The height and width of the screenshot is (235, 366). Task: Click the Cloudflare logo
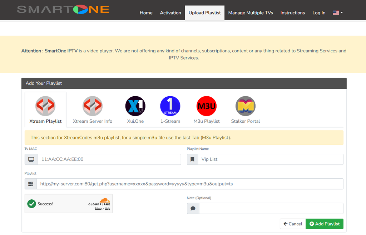[99, 202]
